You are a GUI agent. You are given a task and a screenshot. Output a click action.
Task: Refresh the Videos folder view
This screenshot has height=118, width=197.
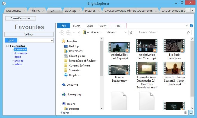(131, 33)
